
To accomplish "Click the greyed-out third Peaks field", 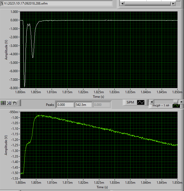I will click(x=101, y=105).
